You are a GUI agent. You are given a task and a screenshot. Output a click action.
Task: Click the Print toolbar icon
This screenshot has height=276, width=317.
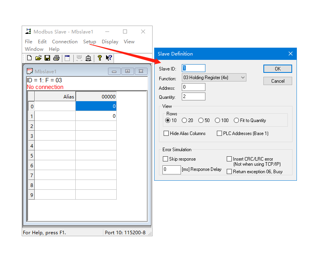[x=56, y=58]
